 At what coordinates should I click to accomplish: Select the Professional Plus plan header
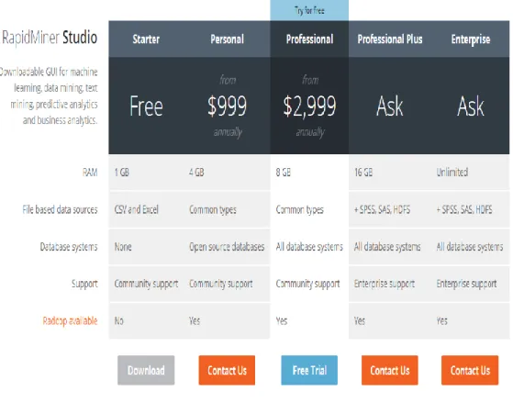tap(390, 39)
